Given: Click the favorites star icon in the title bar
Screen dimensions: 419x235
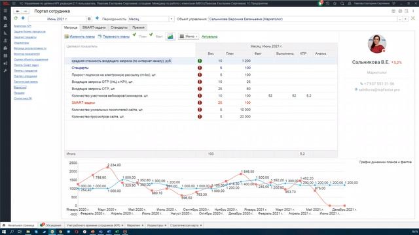Looking at the screenshot, I should tap(335, 3).
